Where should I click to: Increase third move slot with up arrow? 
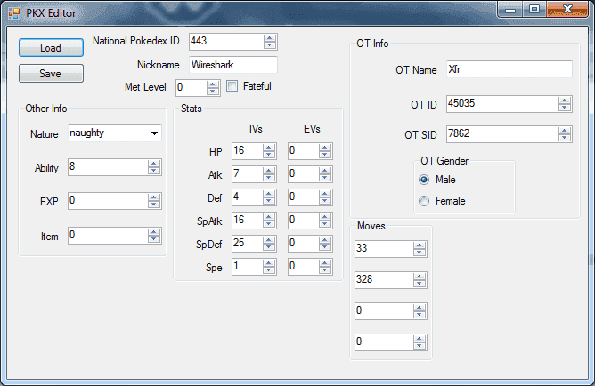(x=420, y=308)
